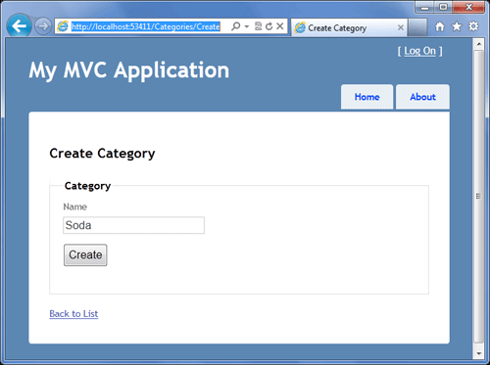This screenshot has height=365, width=490.
Task: Click the Create button
Action: [x=85, y=254]
